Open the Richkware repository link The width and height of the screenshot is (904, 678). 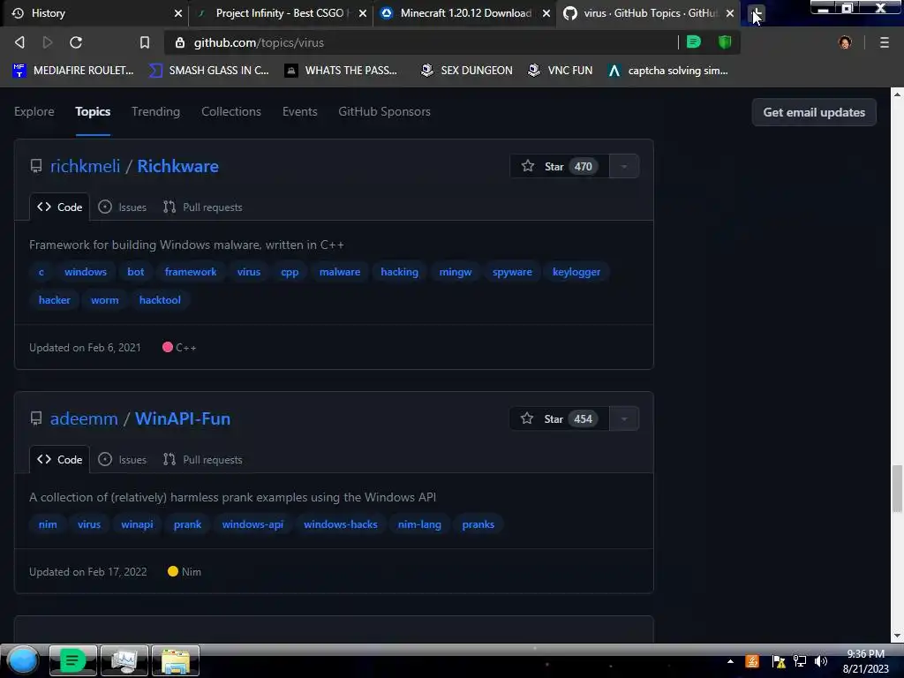pos(177,167)
